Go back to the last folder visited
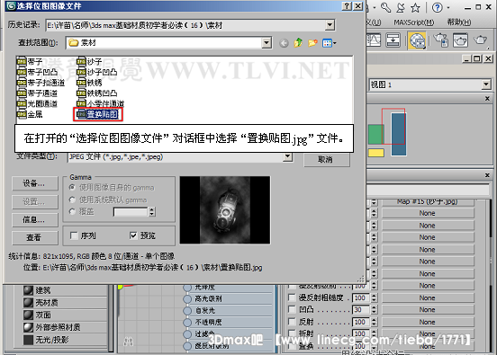This screenshot has height=355, width=497. click(284, 43)
